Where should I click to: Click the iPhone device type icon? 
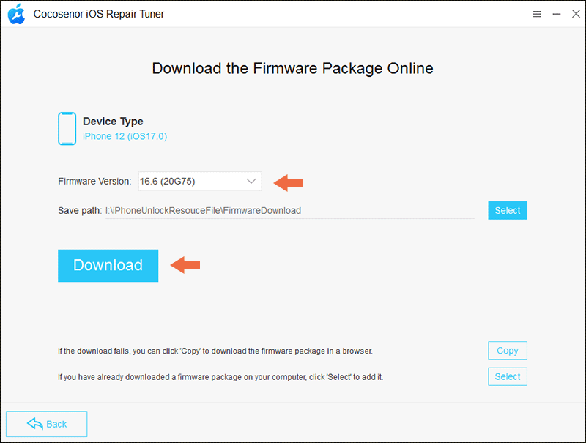67,128
